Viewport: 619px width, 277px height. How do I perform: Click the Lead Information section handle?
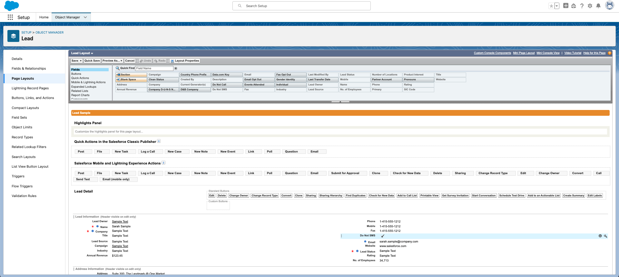click(x=74, y=217)
